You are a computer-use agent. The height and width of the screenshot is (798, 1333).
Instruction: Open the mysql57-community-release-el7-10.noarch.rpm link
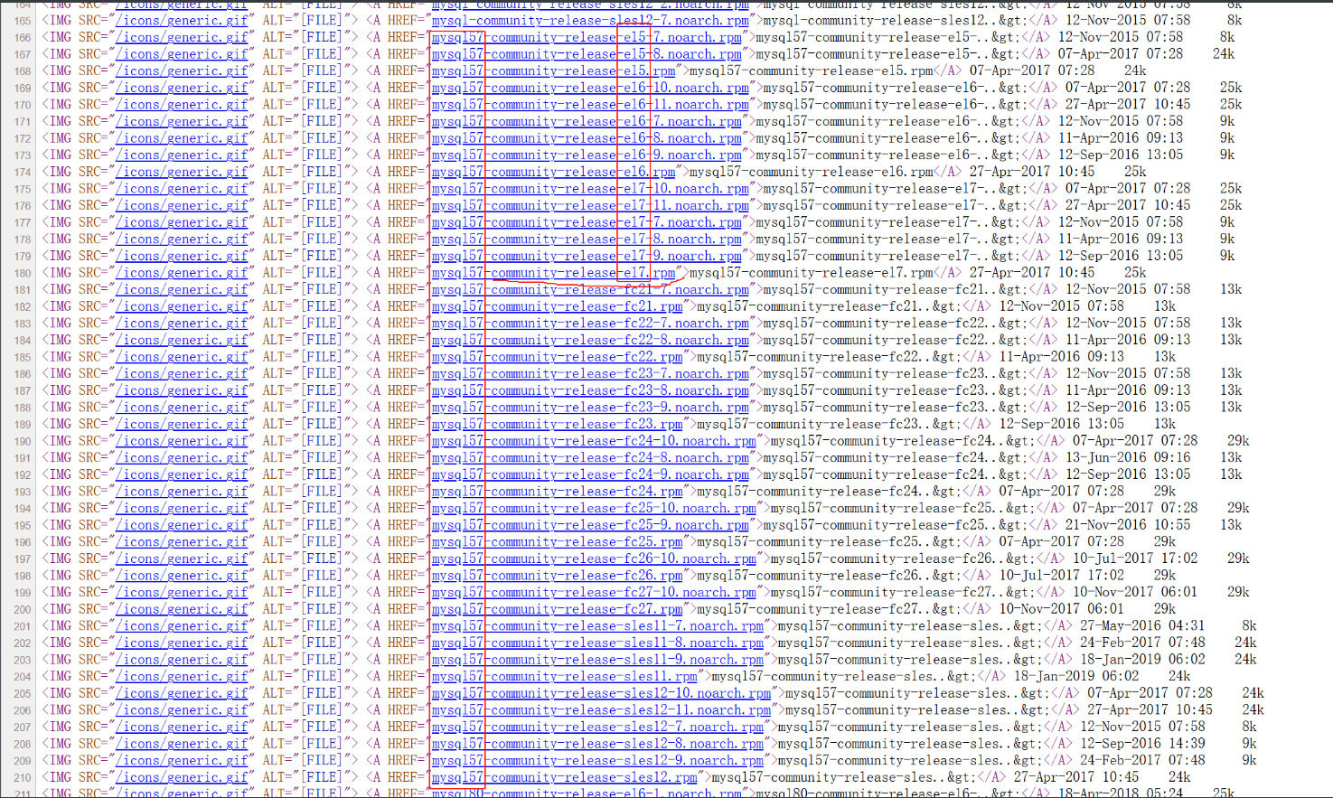pos(590,189)
